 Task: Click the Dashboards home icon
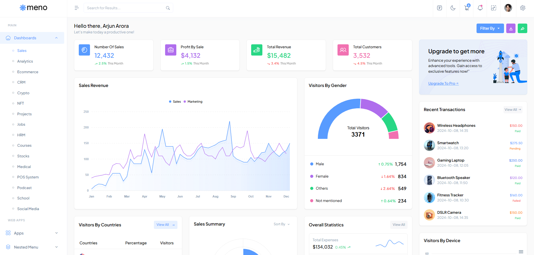[x=8, y=38]
